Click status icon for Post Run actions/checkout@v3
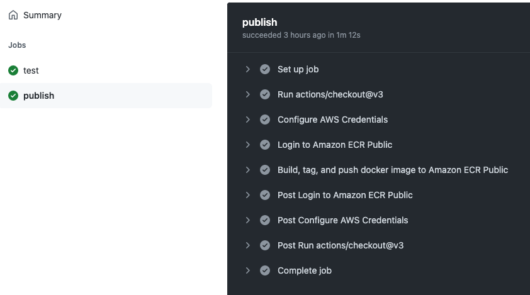This screenshot has height=295, width=530. (x=265, y=245)
